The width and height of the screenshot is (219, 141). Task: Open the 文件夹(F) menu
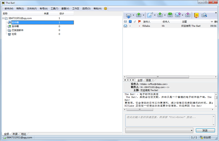click(x=32, y=9)
